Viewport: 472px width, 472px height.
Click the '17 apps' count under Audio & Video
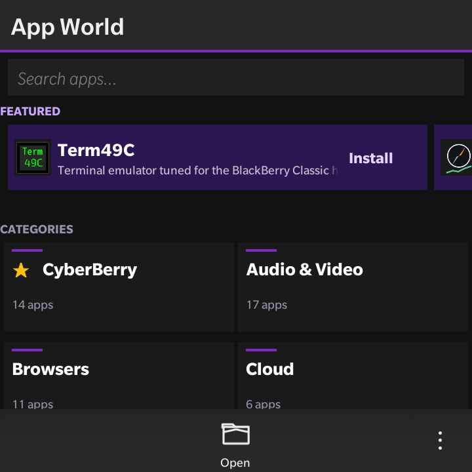pos(267,305)
